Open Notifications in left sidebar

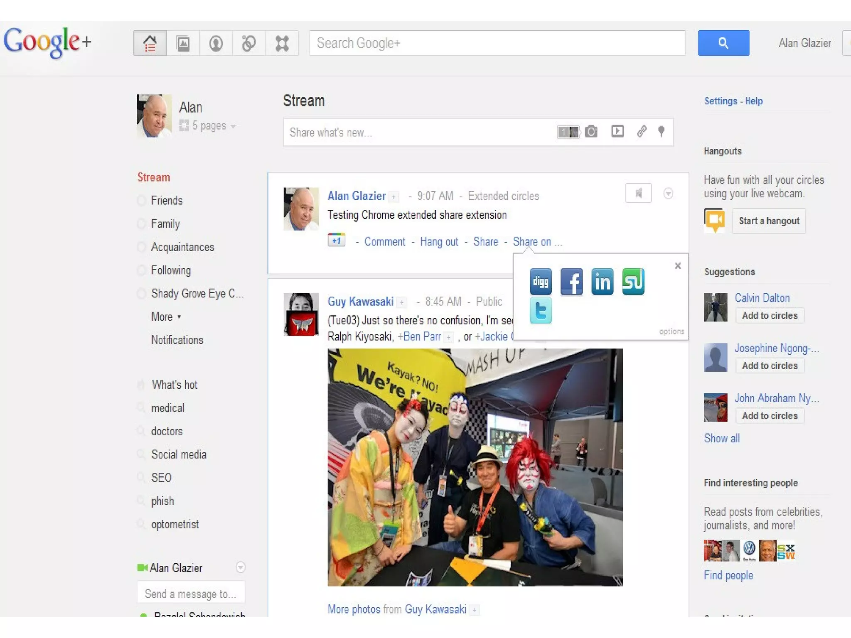(177, 340)
